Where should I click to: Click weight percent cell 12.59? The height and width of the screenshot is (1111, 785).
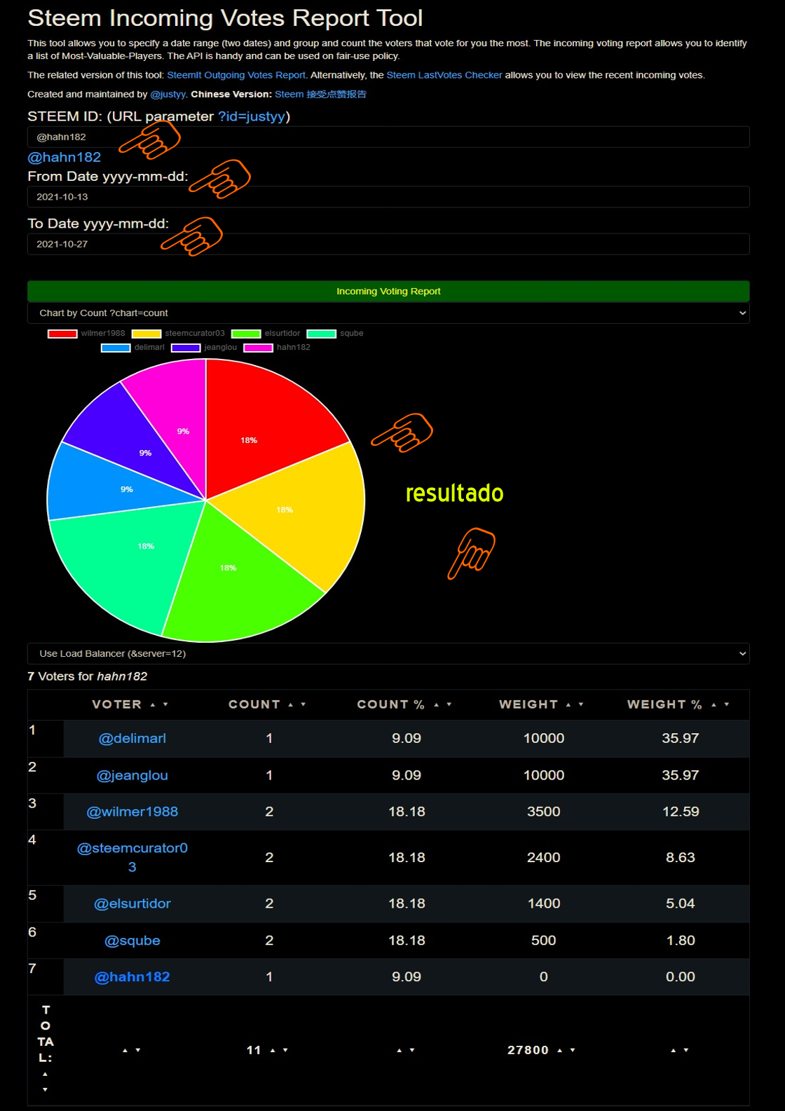pyautogui.click(x=681, y=812)
